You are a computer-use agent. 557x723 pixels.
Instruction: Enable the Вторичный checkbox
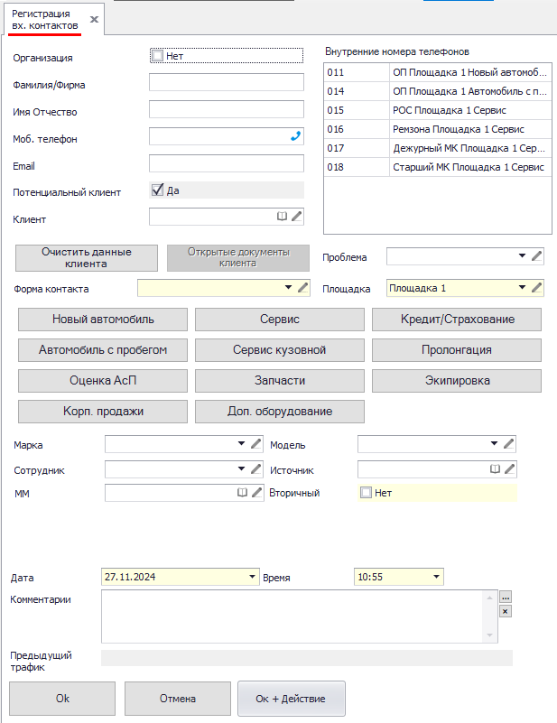tap(366, 493)
